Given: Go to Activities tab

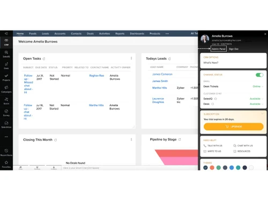Looking at the screenshot, I should click(105, 34).
